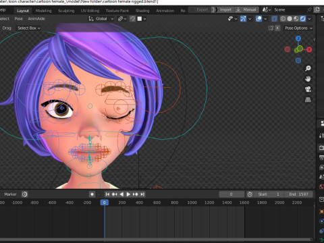Screen dimensions: 324x243
Task: Click the negative X axis gizmo circle
Action: pyautogui.click(x=288, y=49)
